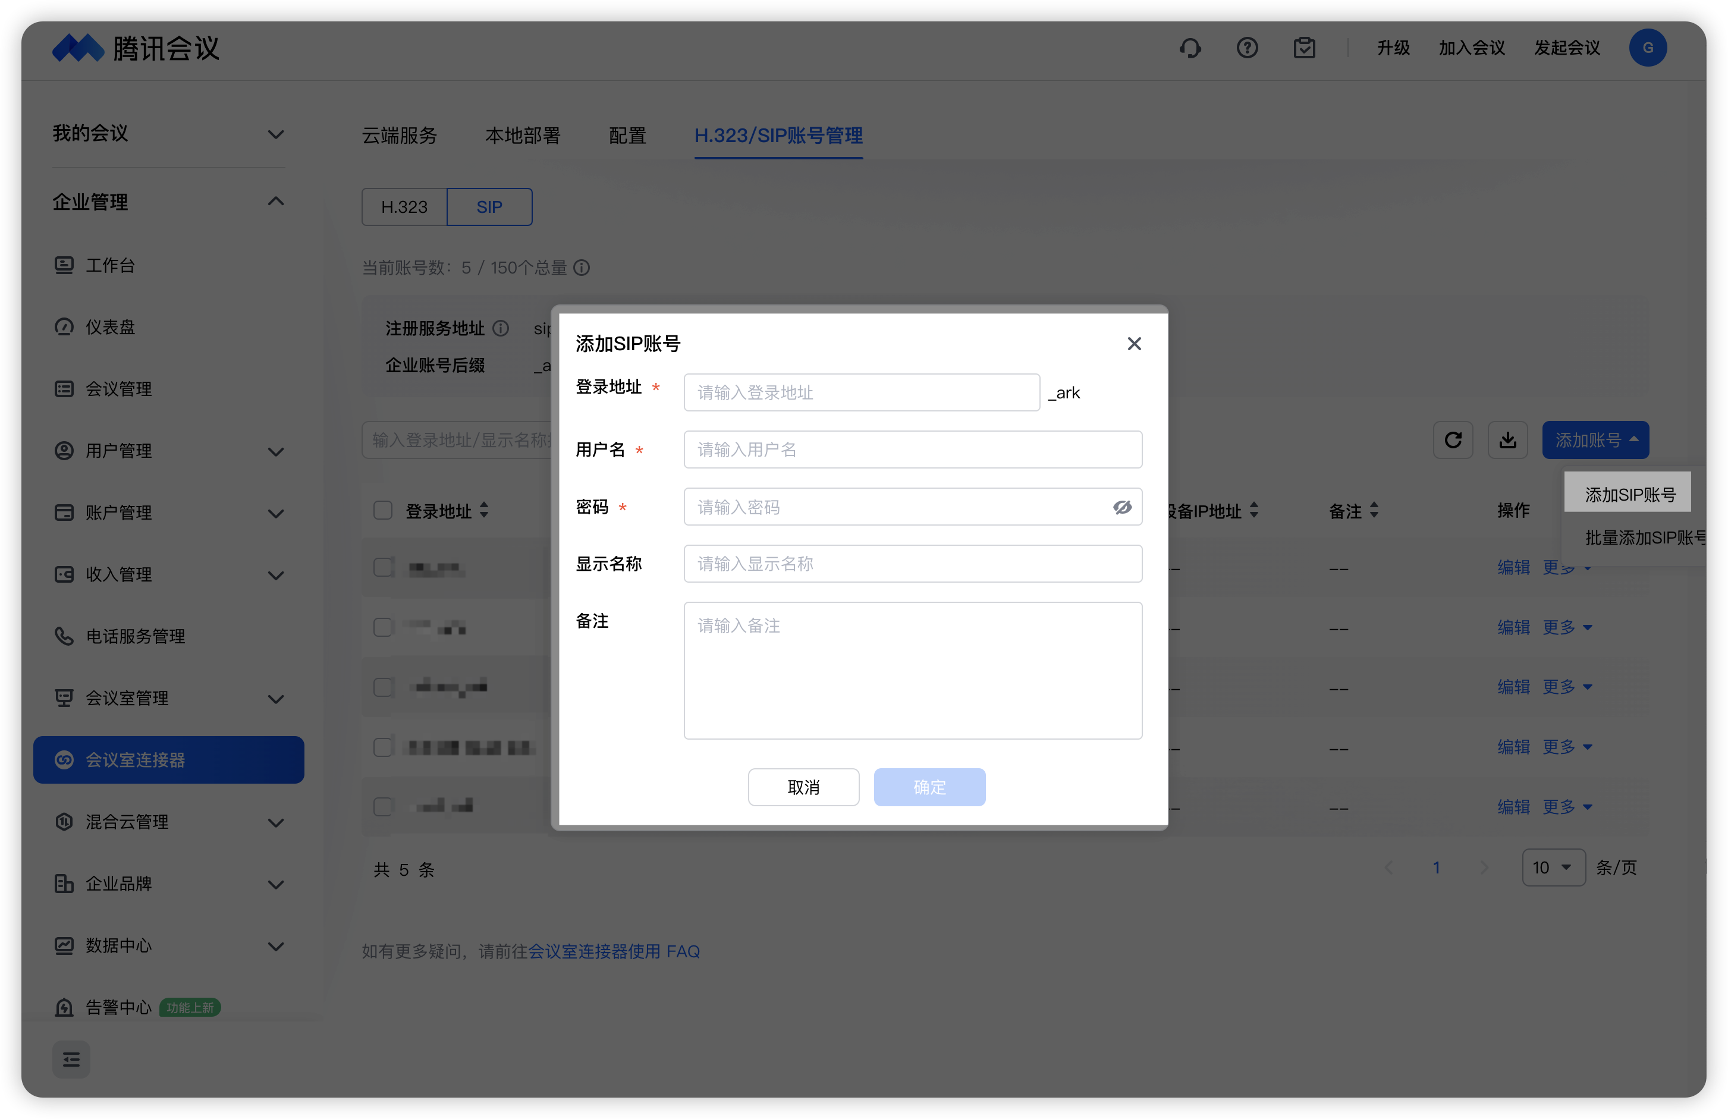Expand 会议室管理 submenu
The image size is (1728, 1119).
pos(276,699)
